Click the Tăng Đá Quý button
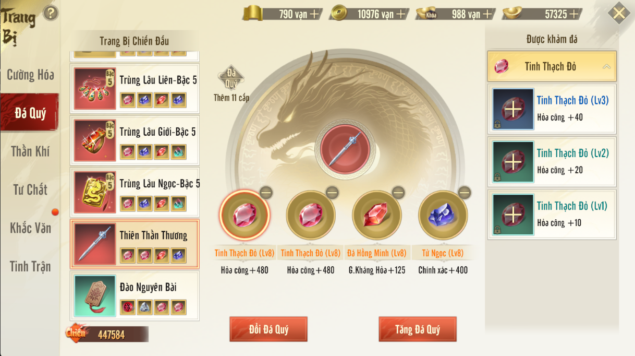Screen dimensions: 635x356 coord(418,329)
